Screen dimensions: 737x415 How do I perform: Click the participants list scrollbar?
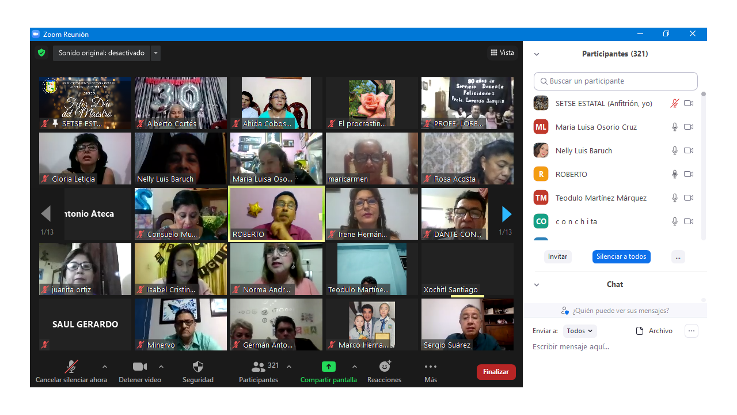[x=703, y=166]
